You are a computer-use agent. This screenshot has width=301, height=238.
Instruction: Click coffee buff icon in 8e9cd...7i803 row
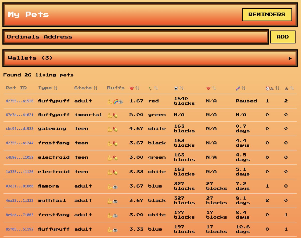[x=115, y=215]
